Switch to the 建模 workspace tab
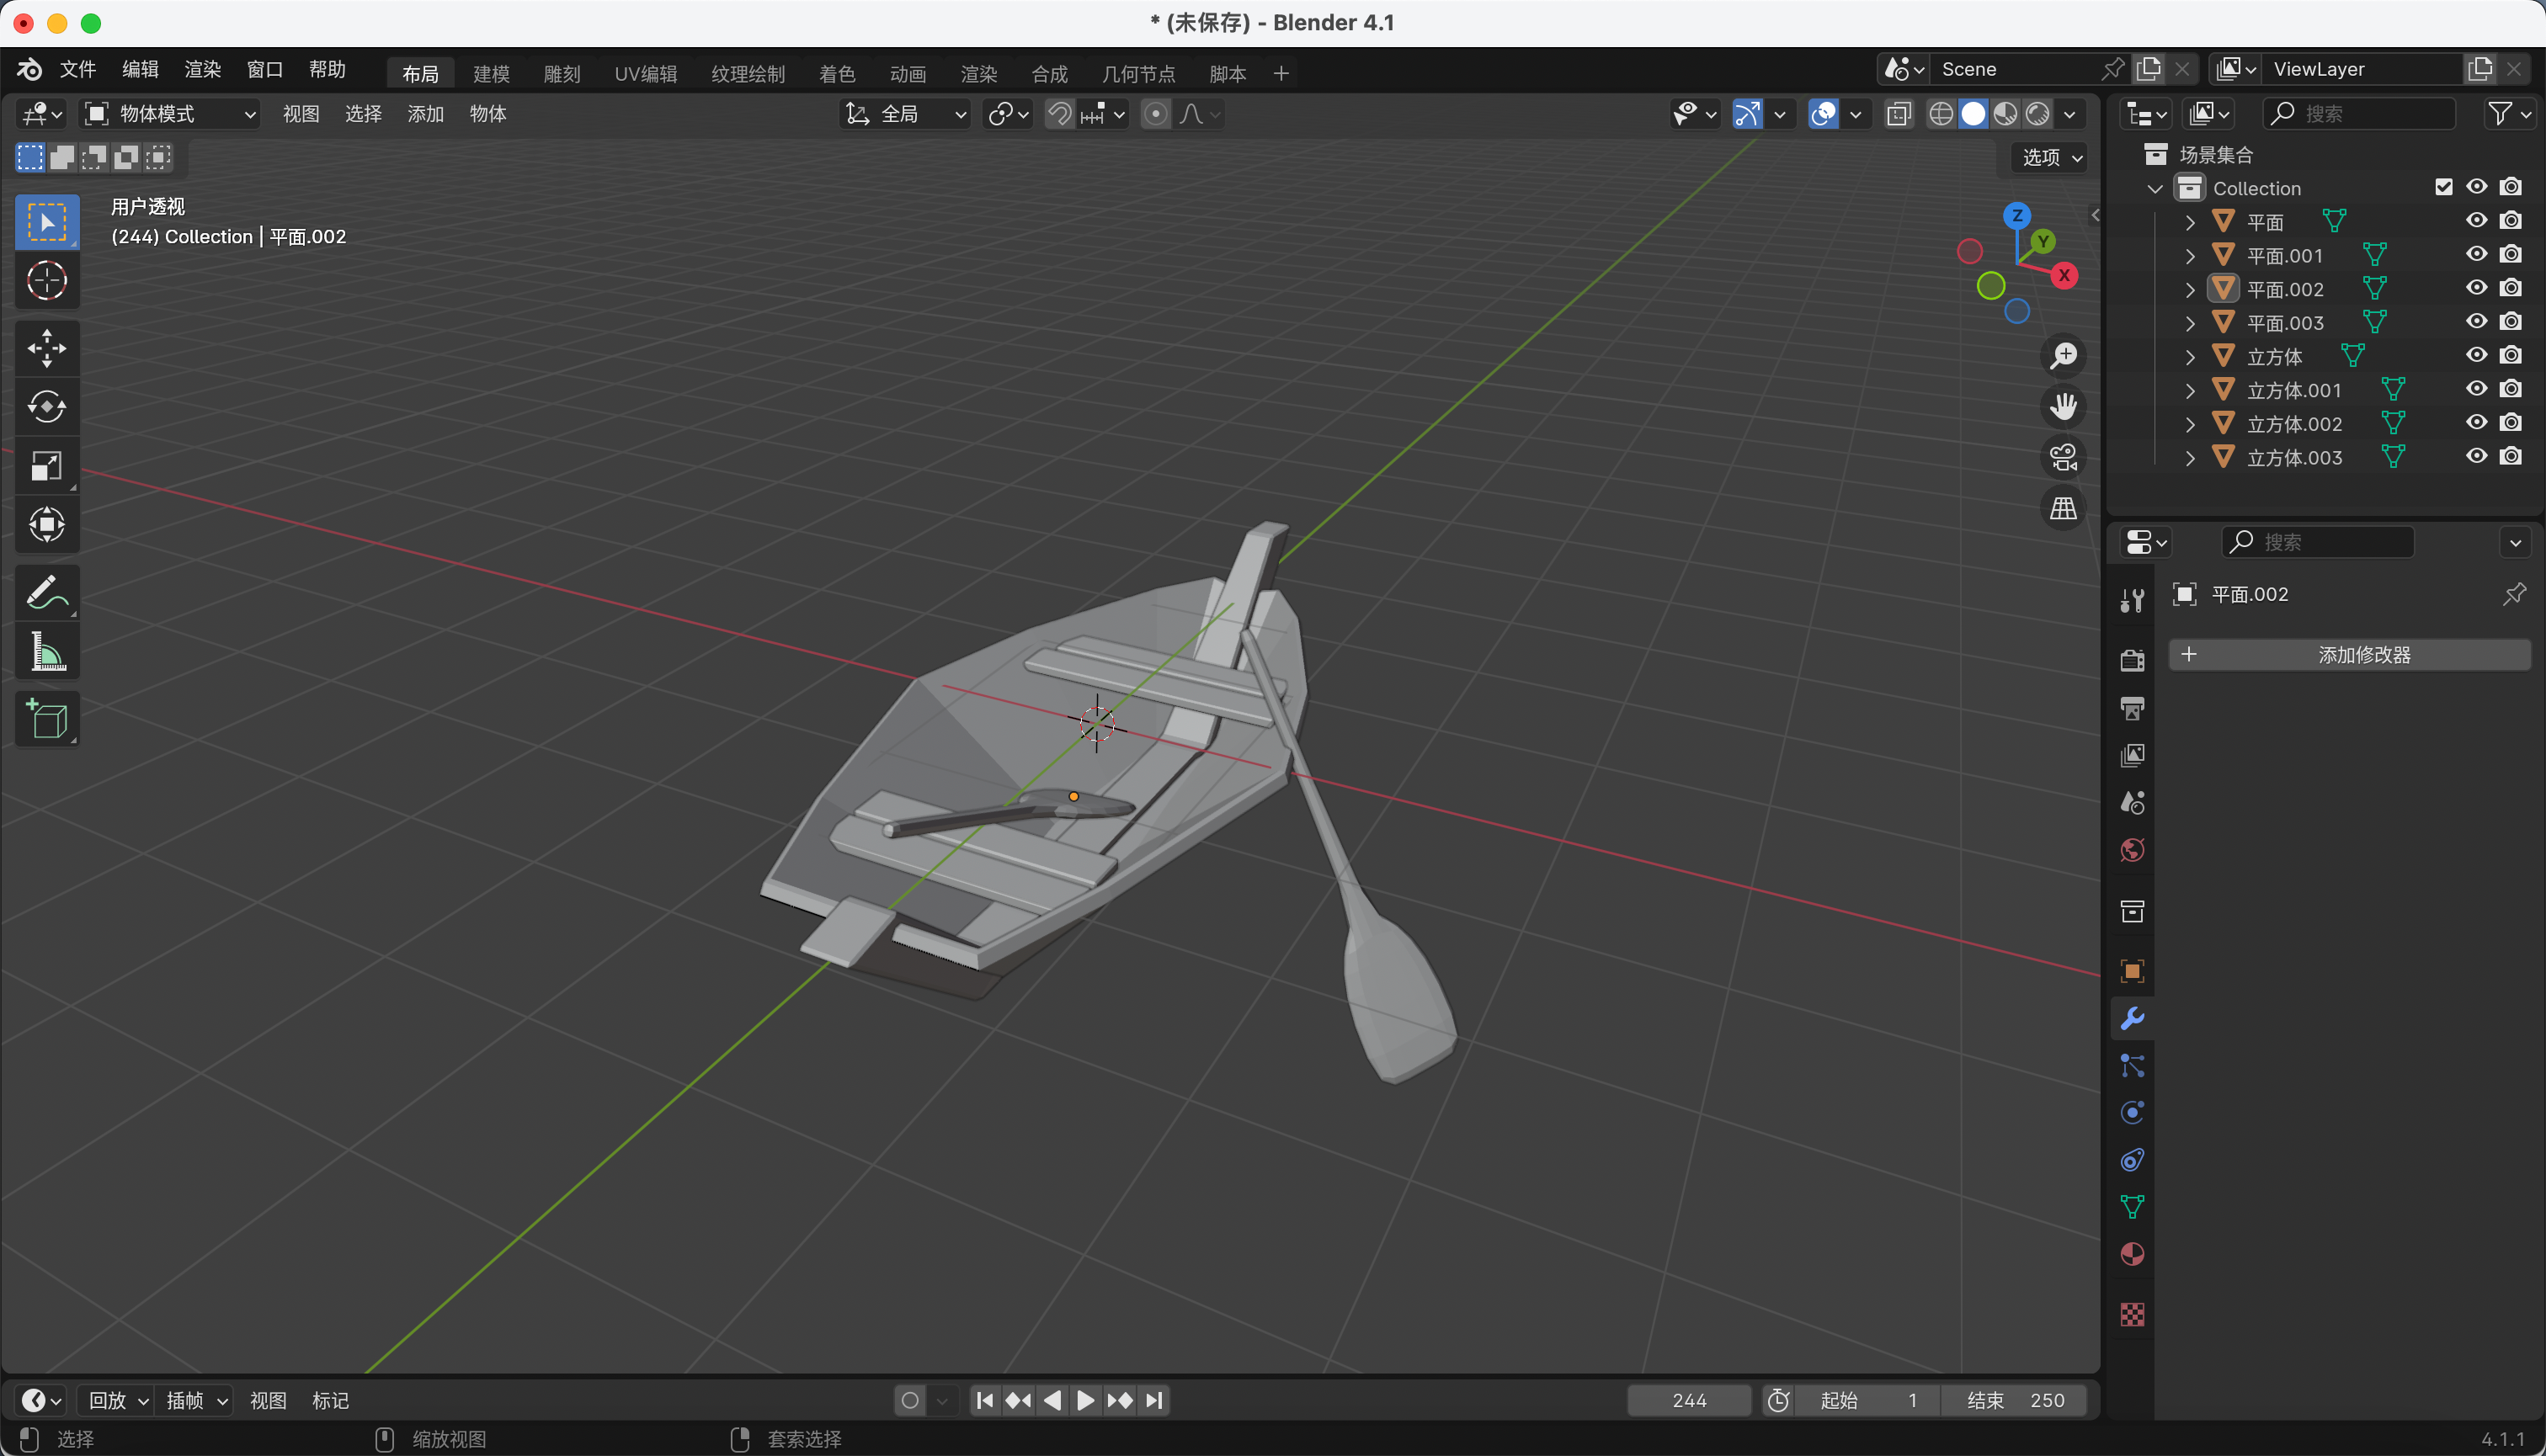The height and width of the screenshot is (1456, 2546). (490, 73)
